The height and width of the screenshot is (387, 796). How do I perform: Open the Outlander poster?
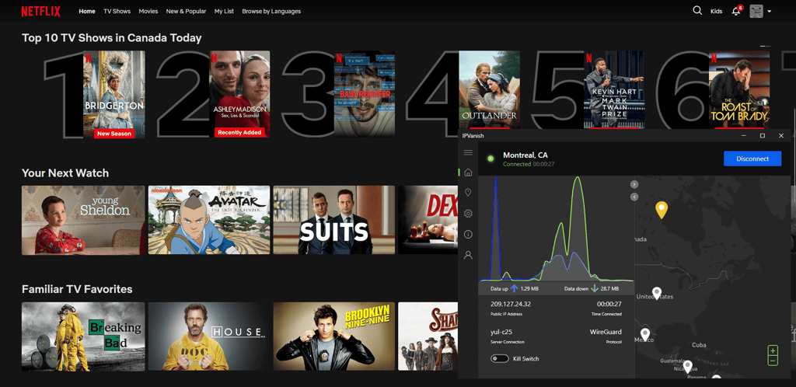(490, 90)
